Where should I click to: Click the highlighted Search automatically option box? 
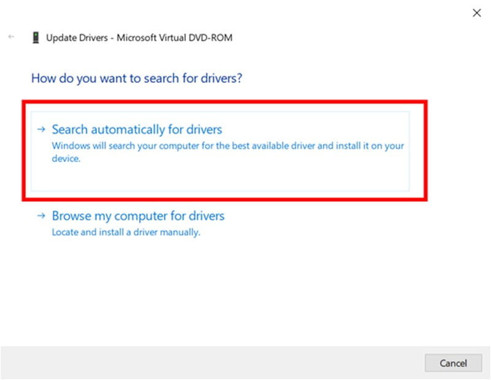pos(221,147)
